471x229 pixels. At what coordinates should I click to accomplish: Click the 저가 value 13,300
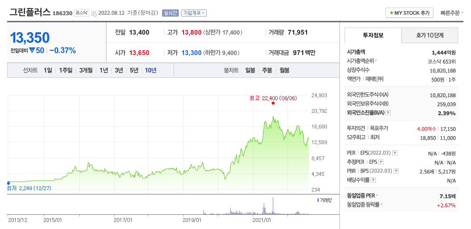pos(192,53)
